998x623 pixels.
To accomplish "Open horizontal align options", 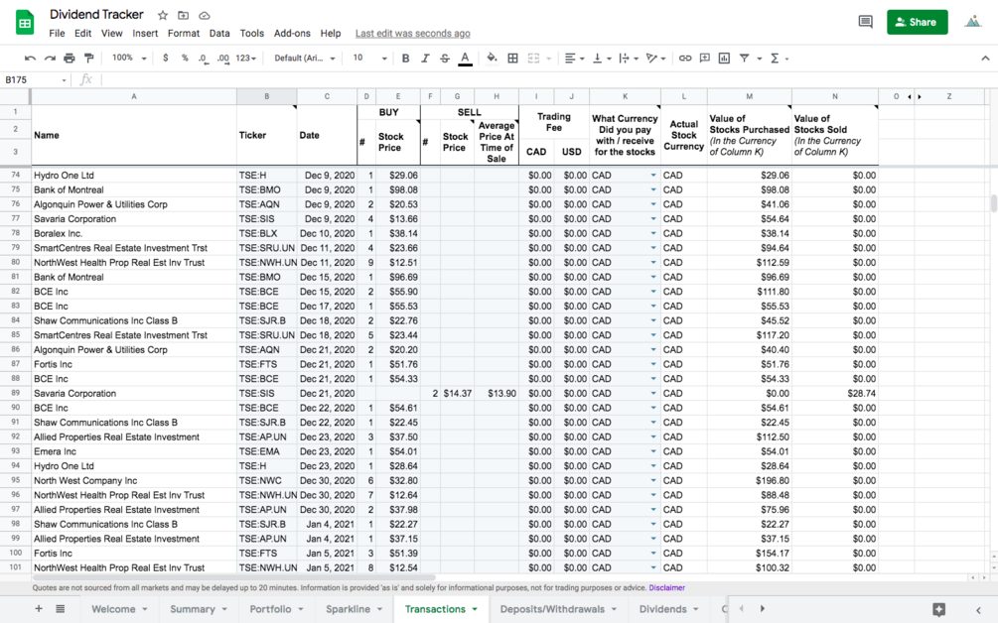I will pyautogui.click(x=574, y=58).
